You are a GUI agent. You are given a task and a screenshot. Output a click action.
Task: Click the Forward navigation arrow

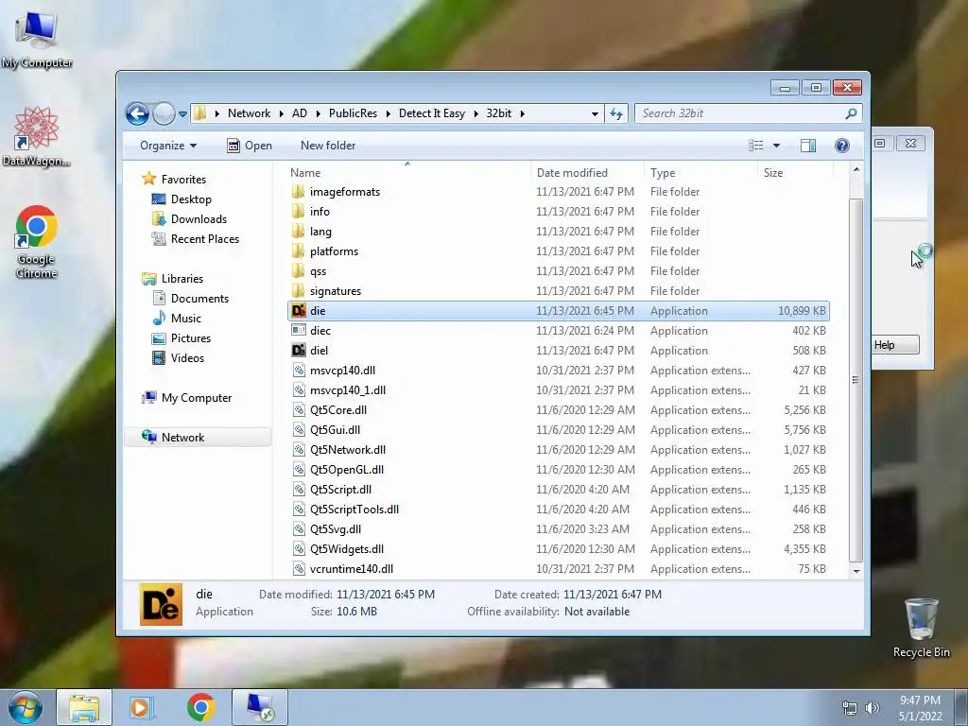(x=163, y=113)
